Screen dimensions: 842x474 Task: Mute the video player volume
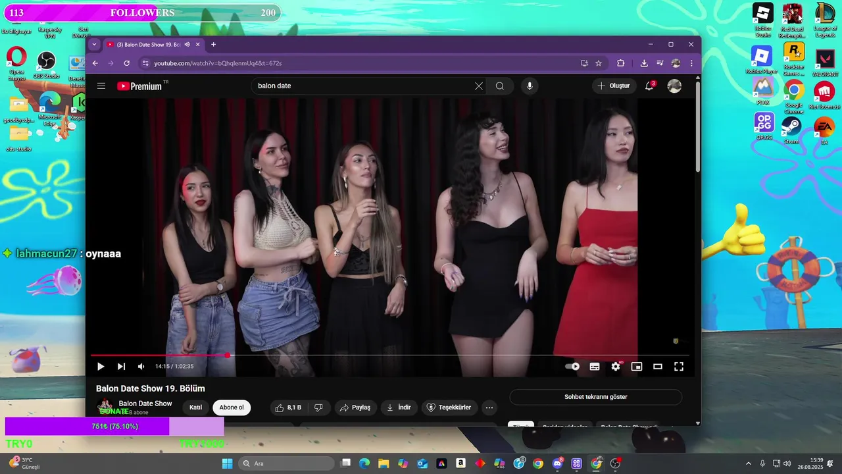141,367
